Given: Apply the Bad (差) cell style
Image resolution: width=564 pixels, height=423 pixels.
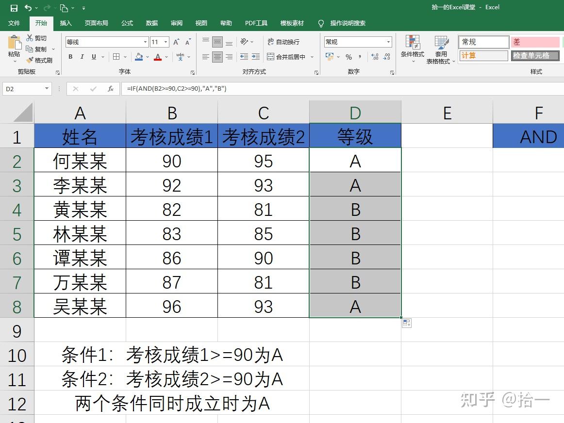Looking at the screenshot, I should click(x=535, y=42).
